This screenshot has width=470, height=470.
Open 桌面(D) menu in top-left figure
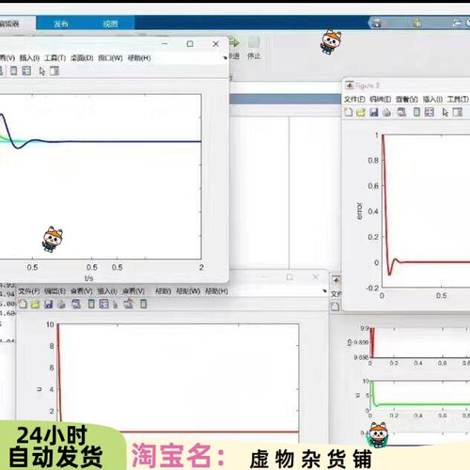(82, 58)
